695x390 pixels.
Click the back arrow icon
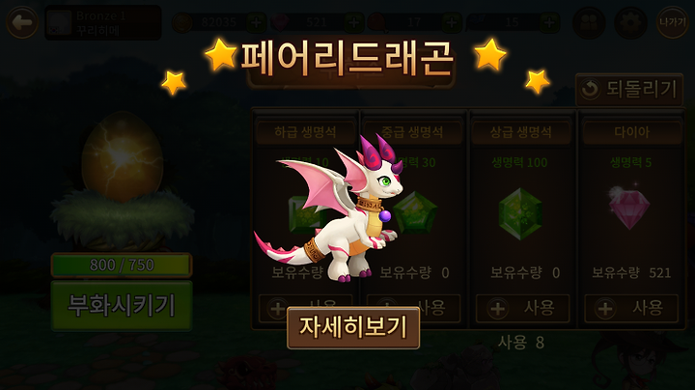[x=21, y=22]
